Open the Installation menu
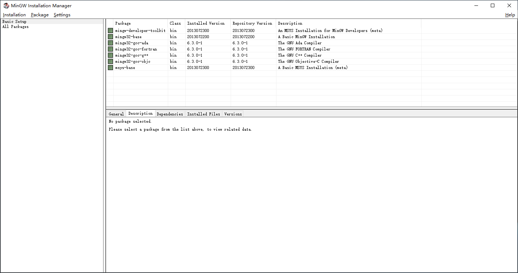This screenshot has height=273, width=518. click(x=15, y=15)
